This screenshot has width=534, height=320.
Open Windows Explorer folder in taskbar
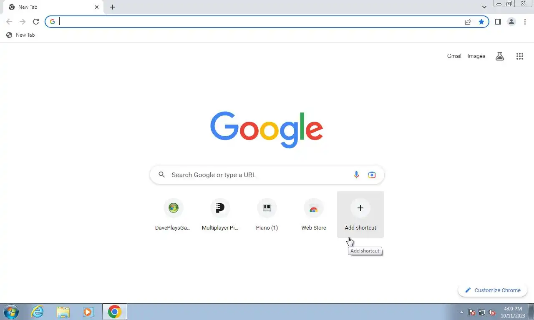point(63,312)
